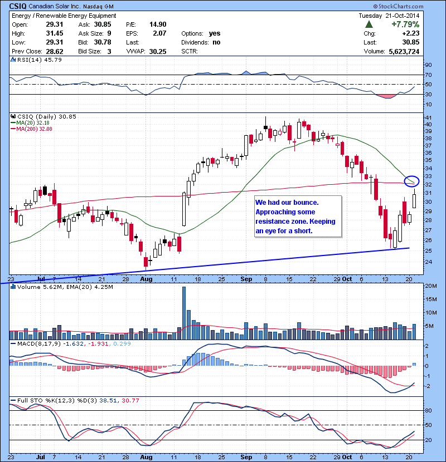The height and width of the screenshot is (462, 446).
Task: Select the EPS value 2.07
Action: [x=159, y=33]
